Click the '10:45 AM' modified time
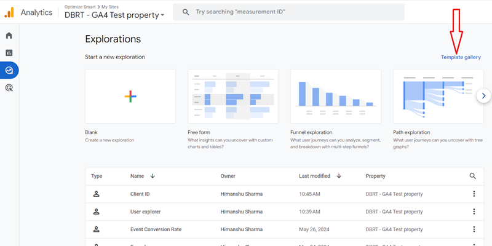Viewport: 492px width, 246px height. click(x=309, y=194)
